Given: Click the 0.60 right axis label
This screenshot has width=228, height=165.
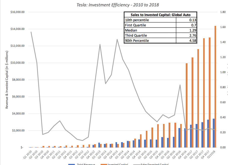Looking at the screenshot, I should pos(223,102).
